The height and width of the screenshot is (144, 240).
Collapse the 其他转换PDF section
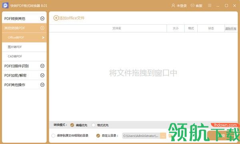(24, 28)
